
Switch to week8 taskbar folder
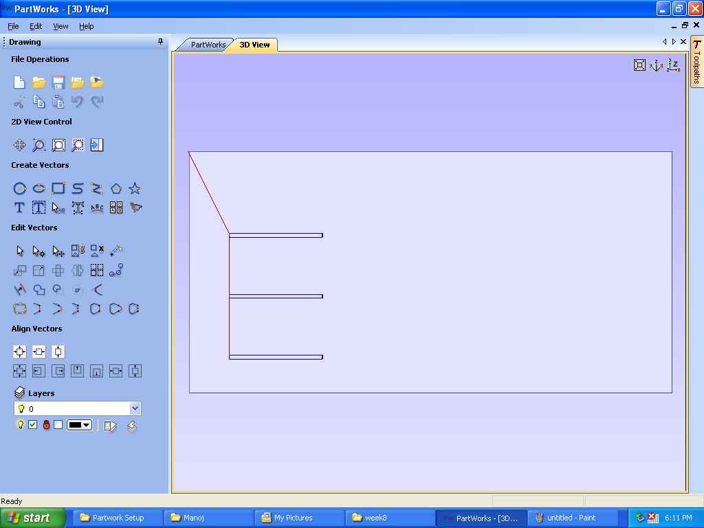tap(390, 518)
